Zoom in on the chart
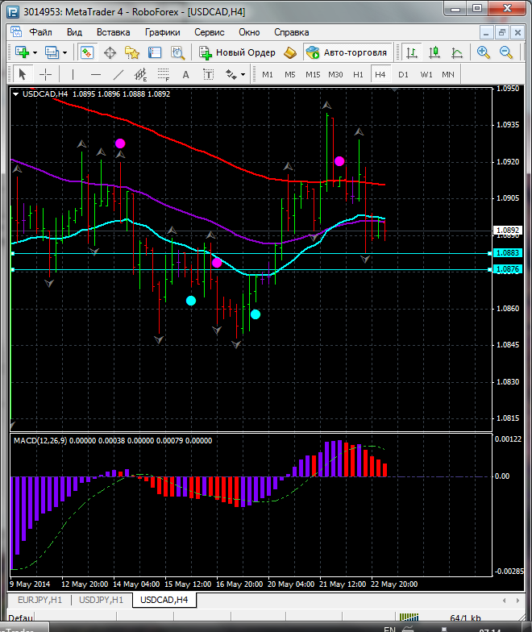The height and width of the screenshot is (632, 532). (484, 52)
